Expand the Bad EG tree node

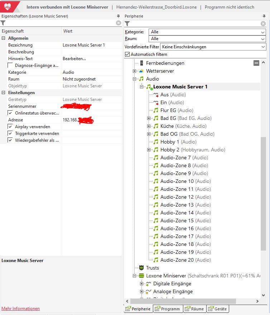(x=149, y=118)
